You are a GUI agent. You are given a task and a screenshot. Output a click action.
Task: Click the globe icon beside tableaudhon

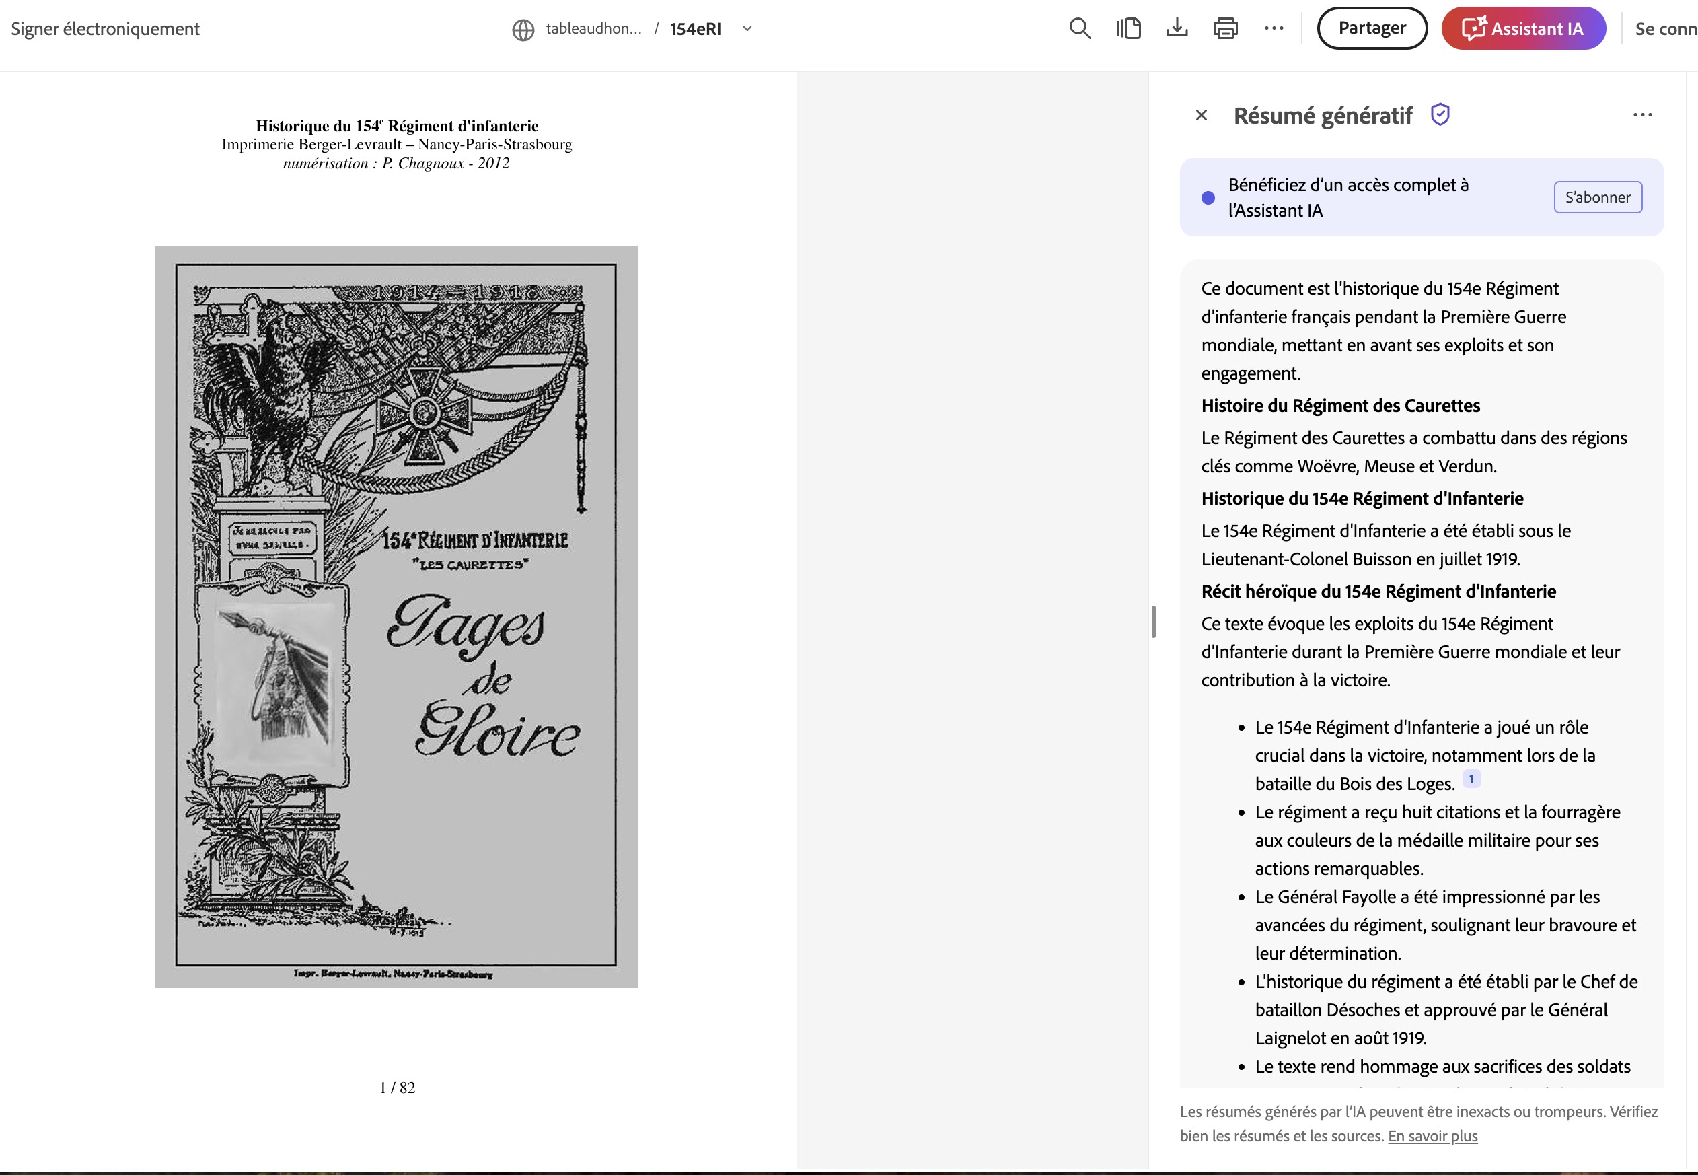(523, 30)
